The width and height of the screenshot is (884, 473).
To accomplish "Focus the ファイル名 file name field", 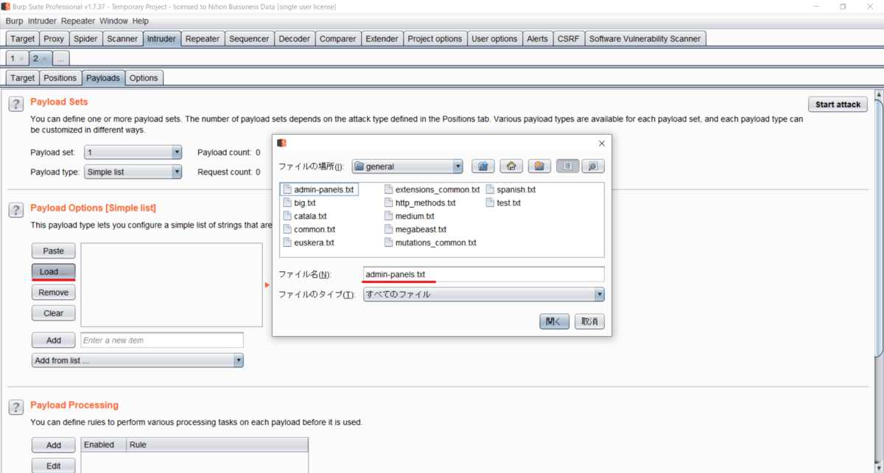I will click(484, 275).
